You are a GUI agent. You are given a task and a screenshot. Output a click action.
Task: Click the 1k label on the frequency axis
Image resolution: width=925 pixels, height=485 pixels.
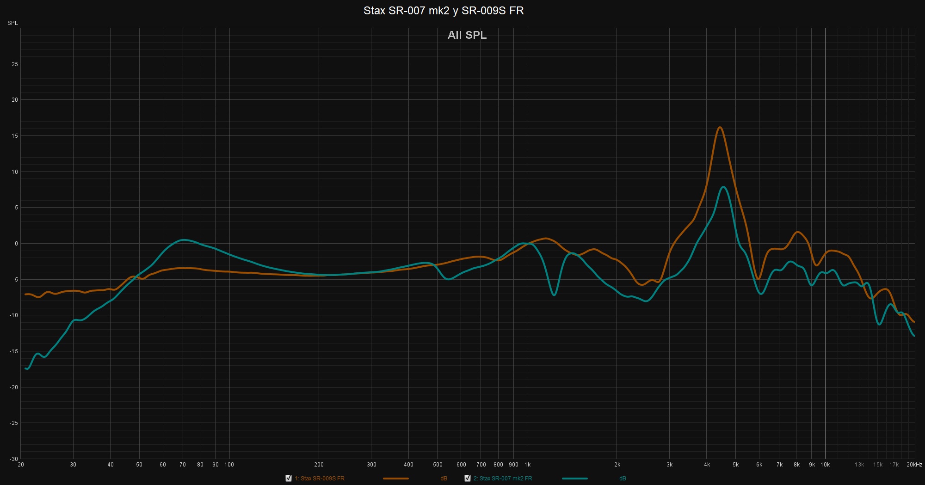point(527,465)
